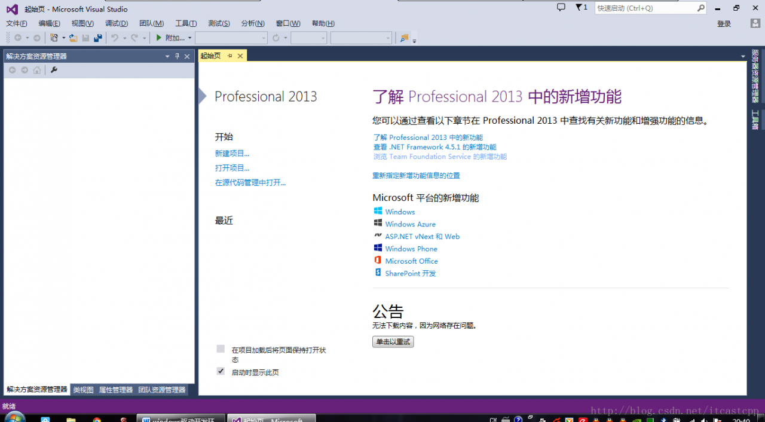This screenshot has width=765, height=422.
Task: Click the pushpin on the 起始页 tab
Action: pos(230,56)
